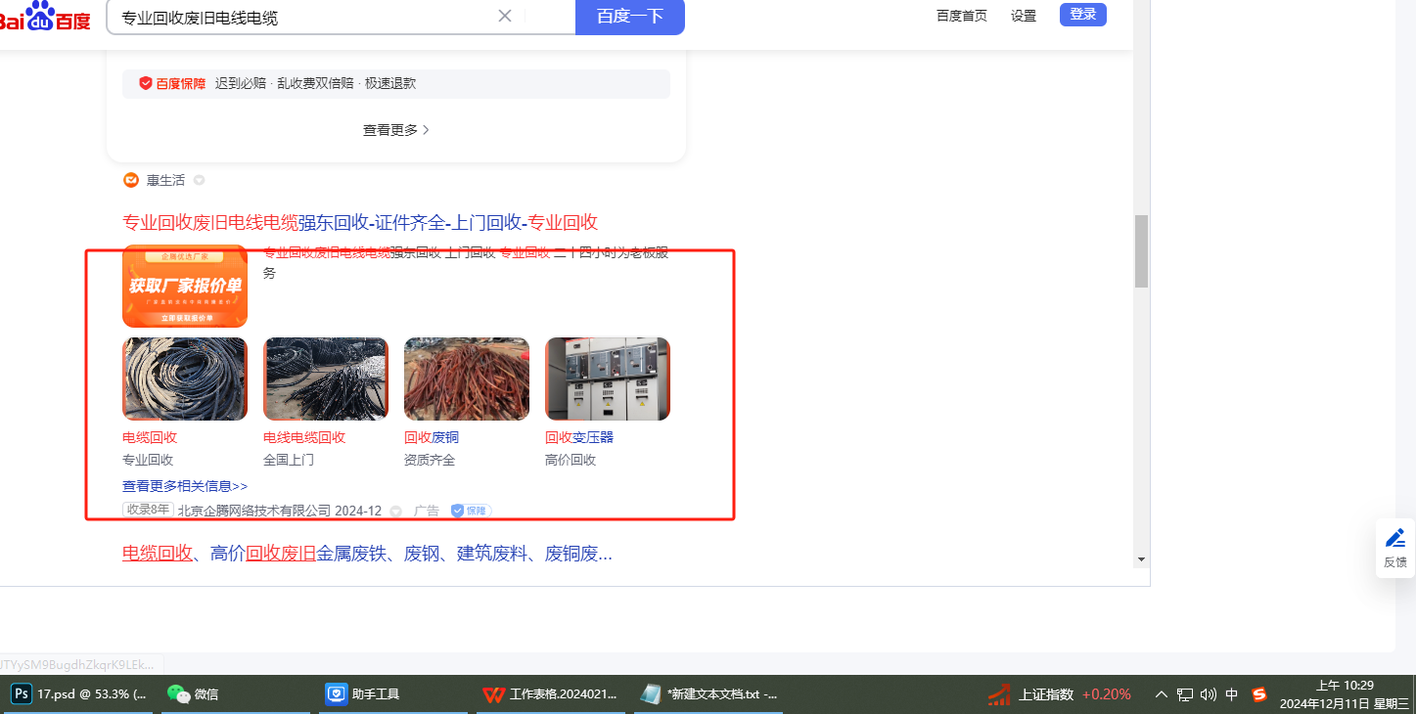Toggle the 中 input language indicator
The width and height of the screenshot is (1416, 714).
coord(1232,694)
